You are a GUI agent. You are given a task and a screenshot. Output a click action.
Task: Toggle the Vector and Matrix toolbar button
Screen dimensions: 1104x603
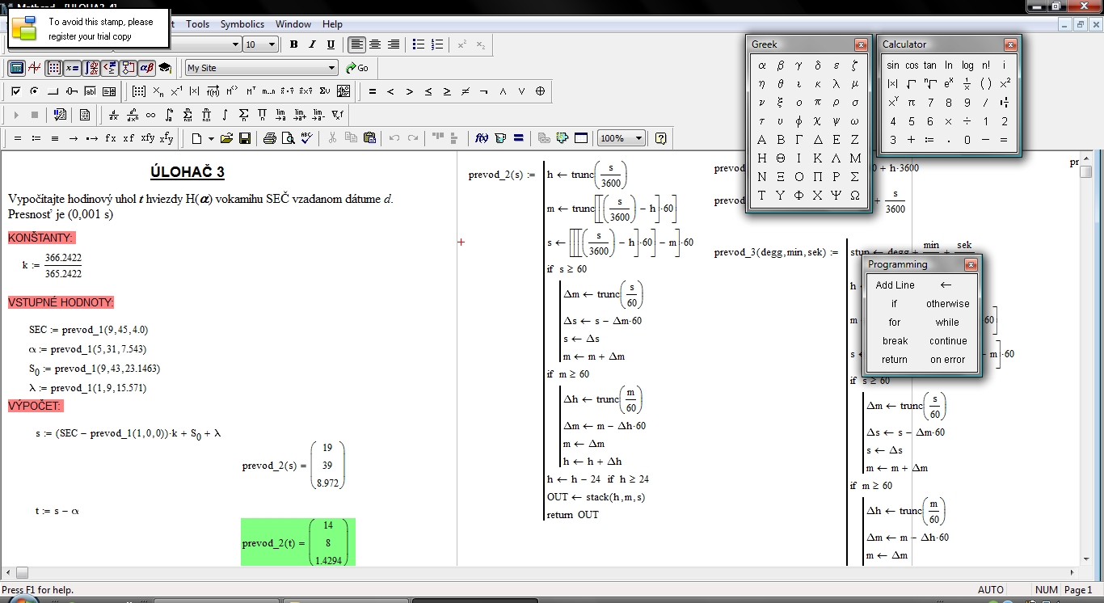coord(54,68)
